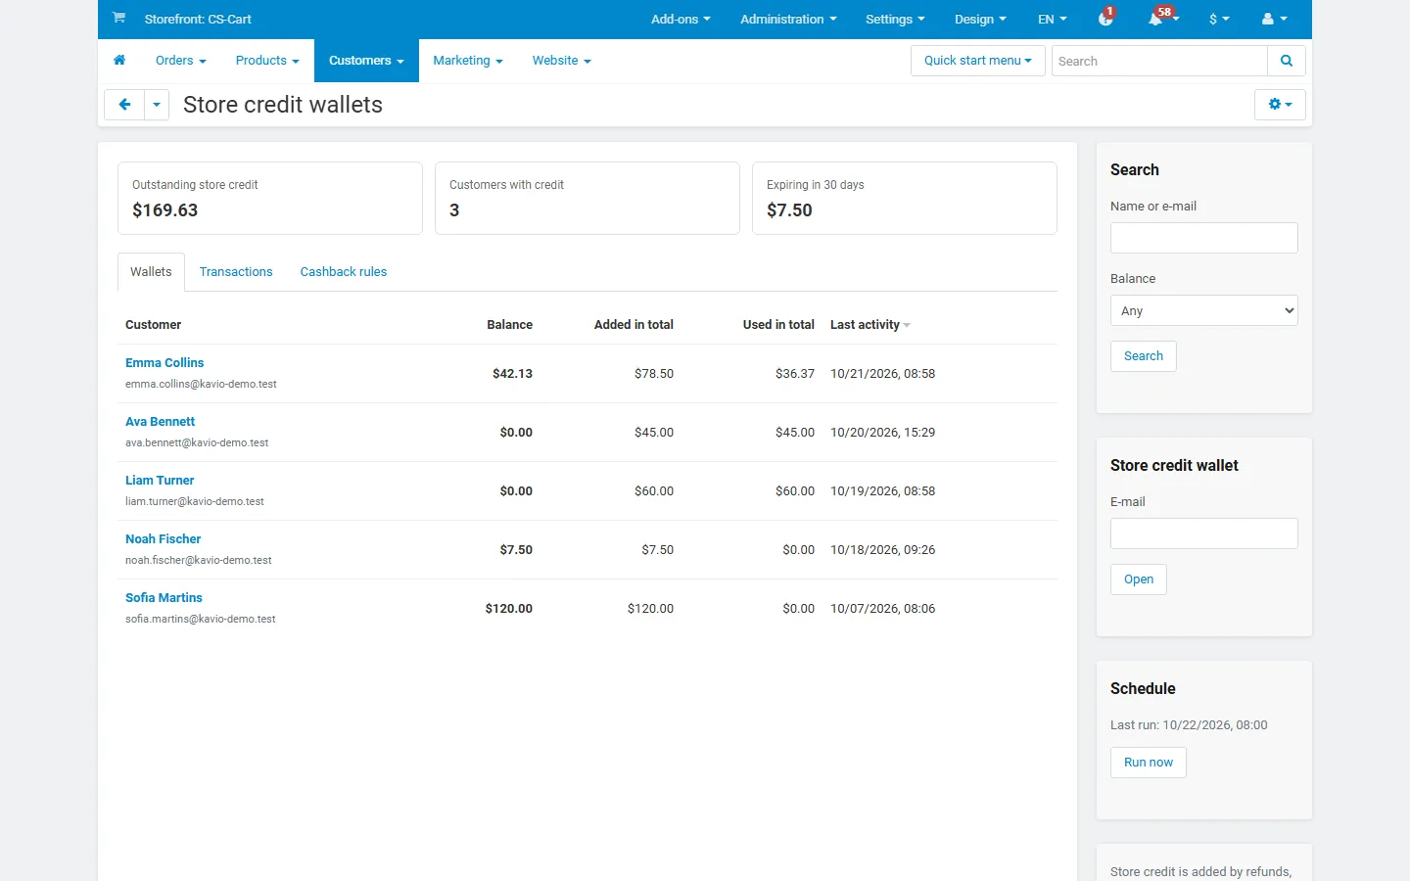The width and height of the screenshot is (1410, 881).
Task: Open Liam Turner's wallet link
Action: coord(160,480)
